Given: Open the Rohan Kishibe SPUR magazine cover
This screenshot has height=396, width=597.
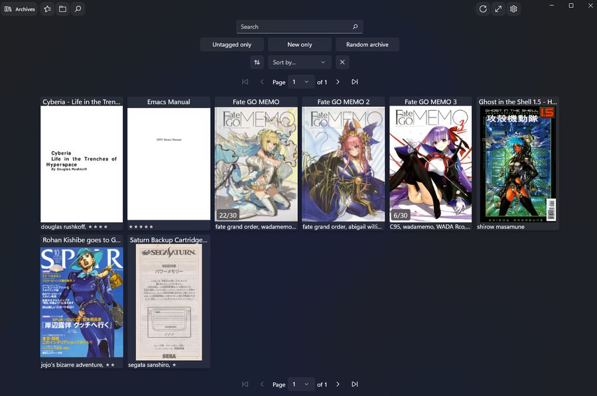Looking at the screenshot, I should click(82, 302).
